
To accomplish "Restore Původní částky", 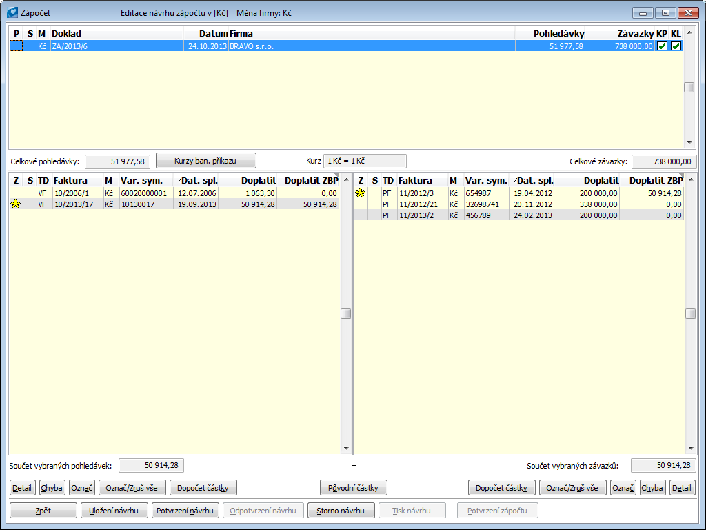I will (x=354, y=488).
